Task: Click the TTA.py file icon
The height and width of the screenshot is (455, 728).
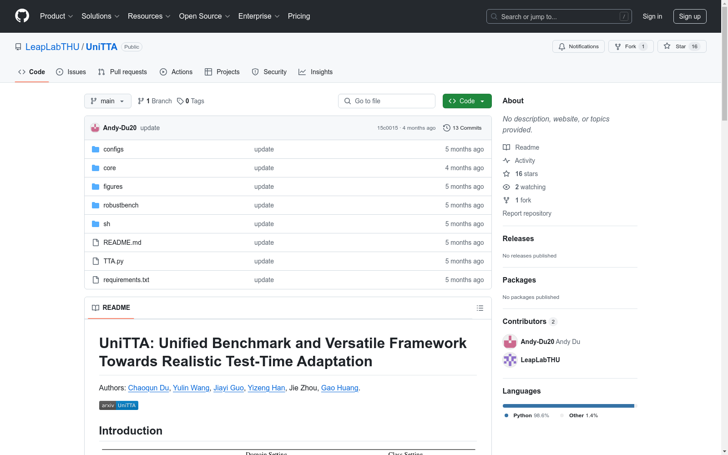Action: (x=96, y=261)
